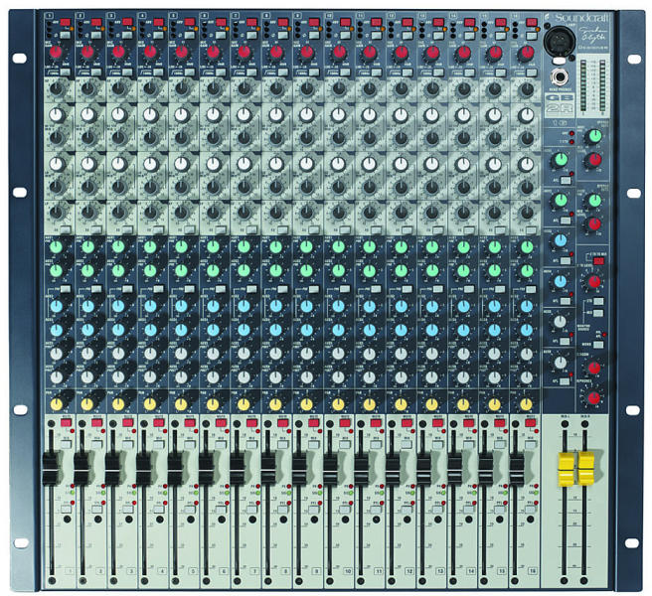Adjust the red mic gain knob on channel 8
This screenshot has height=596, width=652.
coord(275,53)
